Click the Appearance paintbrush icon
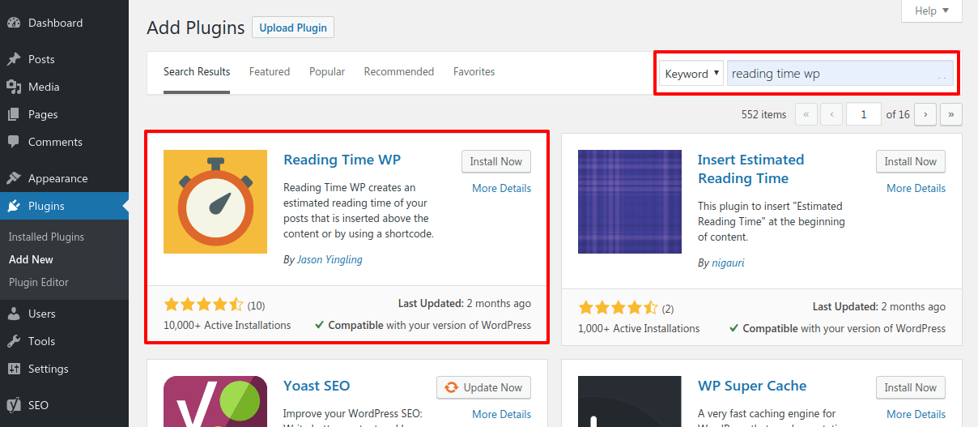The image size is (978, 427). tap(14, 178)
